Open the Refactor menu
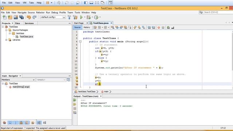 pyautogui.click(x=40, y=13)
